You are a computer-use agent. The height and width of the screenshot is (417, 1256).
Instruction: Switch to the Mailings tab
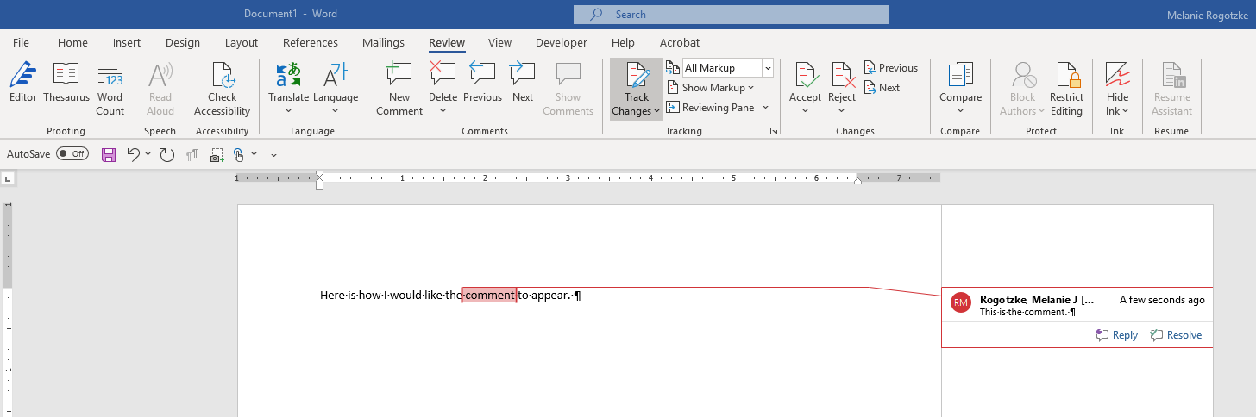click(x=383, y=42)
